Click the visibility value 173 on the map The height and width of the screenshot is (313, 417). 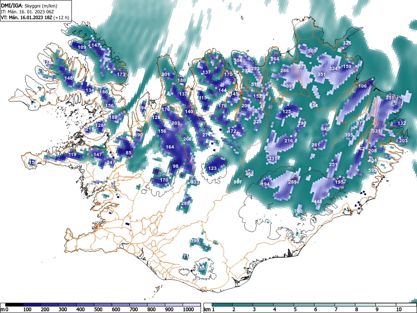coord(121,74)
